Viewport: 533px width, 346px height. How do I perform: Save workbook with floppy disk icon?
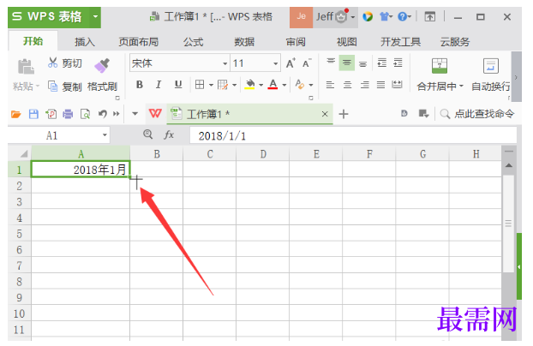(x=33, y=114)
